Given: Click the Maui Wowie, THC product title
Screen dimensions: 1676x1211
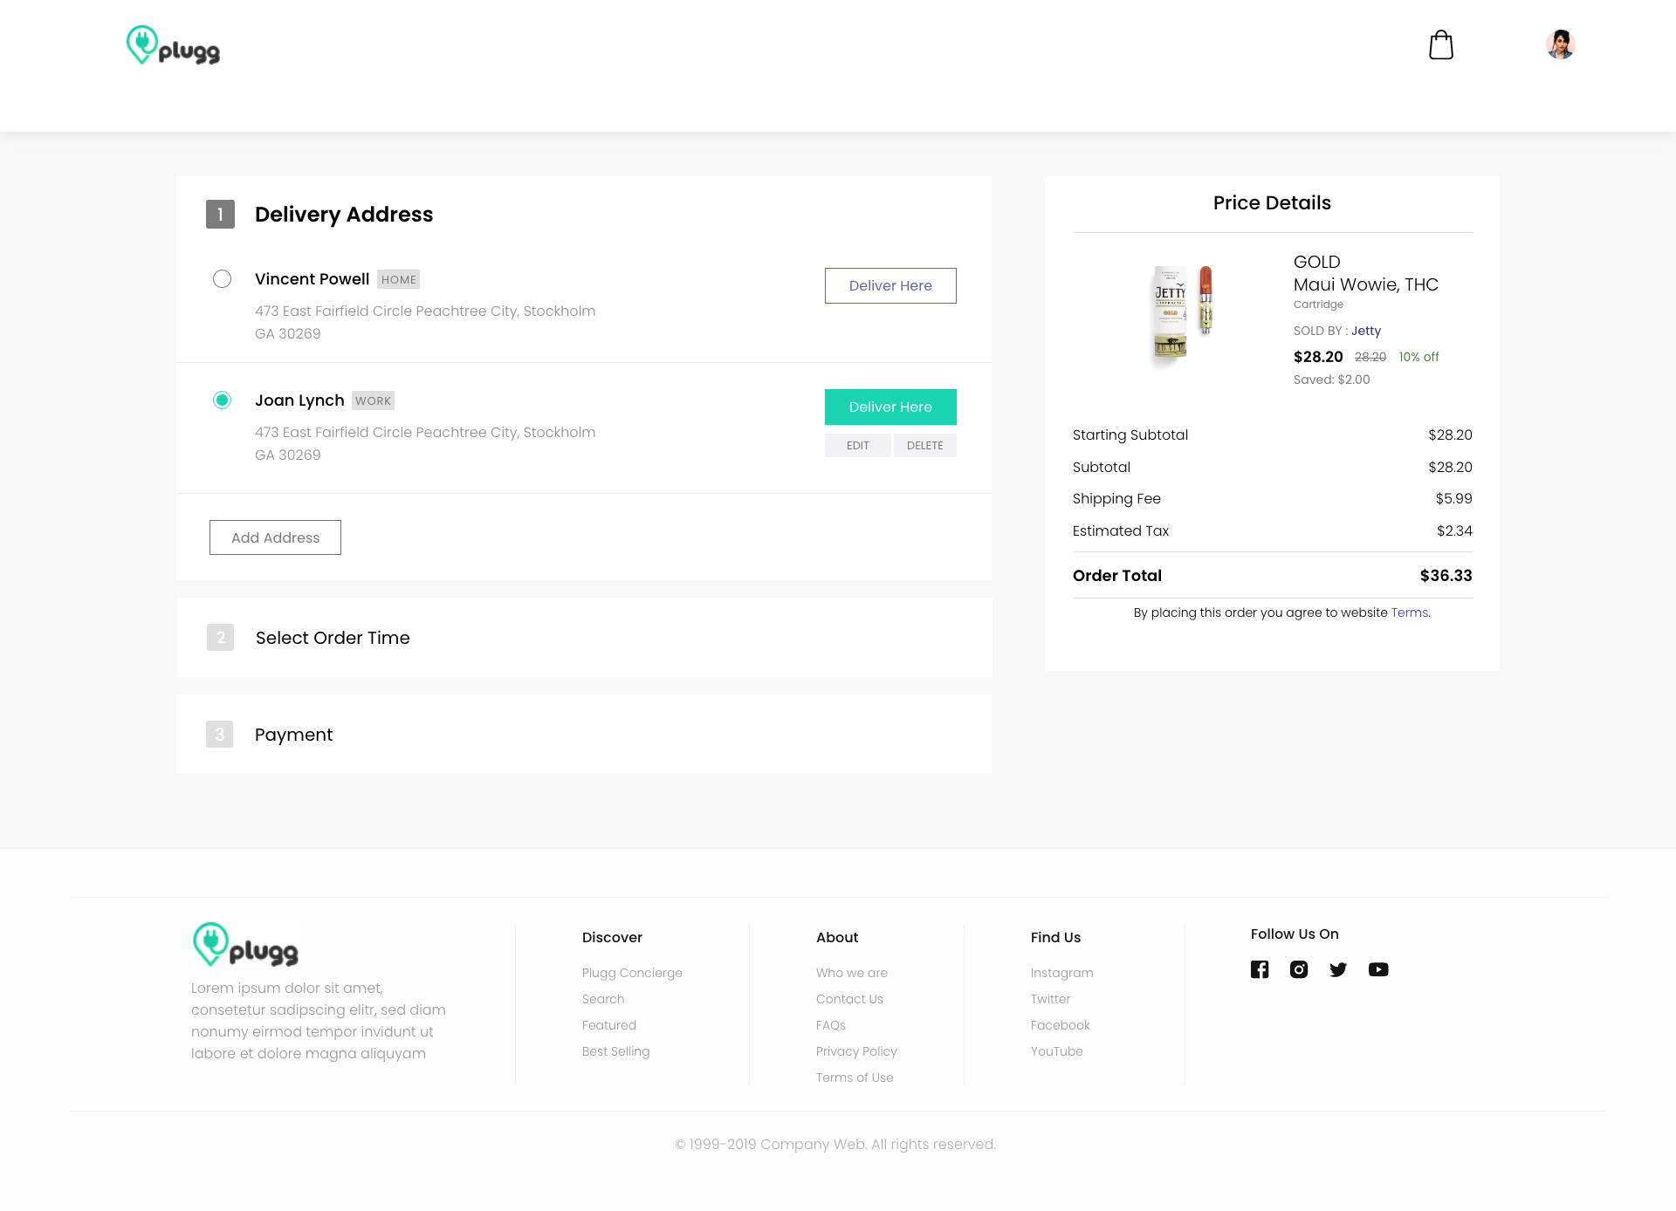Looking at the screenshot, I should point(1365,284).
